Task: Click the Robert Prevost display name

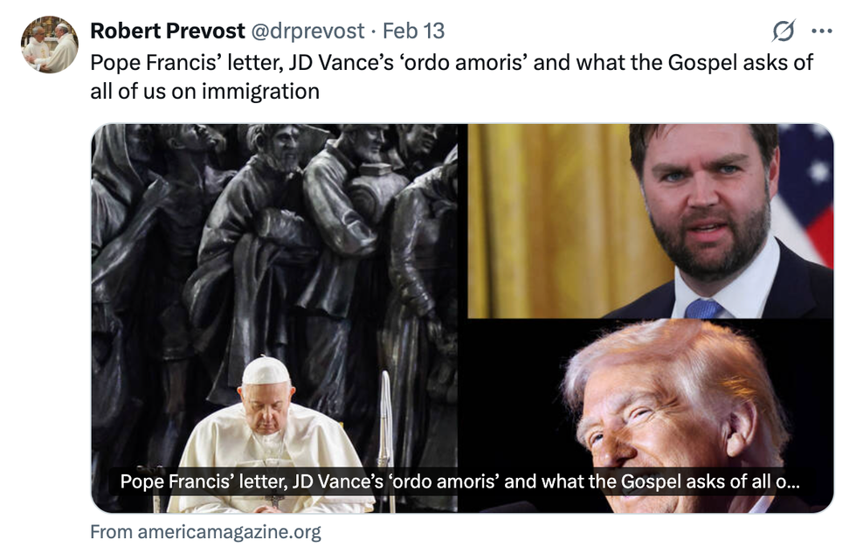Action: 168,31
